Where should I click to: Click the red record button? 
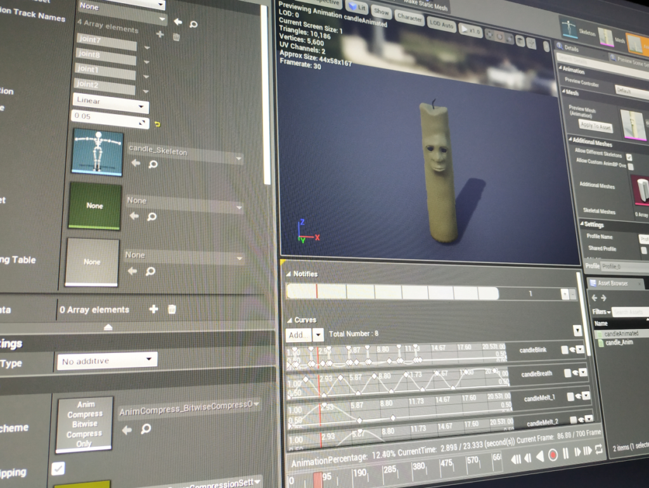click(x=553, y=455)
